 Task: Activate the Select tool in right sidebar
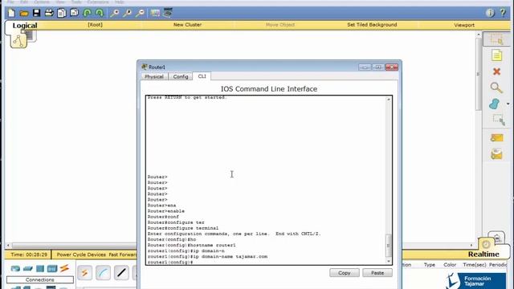(x=496, y=39)
